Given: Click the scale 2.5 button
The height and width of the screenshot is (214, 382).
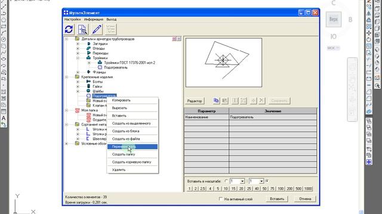Looking at the screenshot, I should pyautogui.click(x=202, y=188).
